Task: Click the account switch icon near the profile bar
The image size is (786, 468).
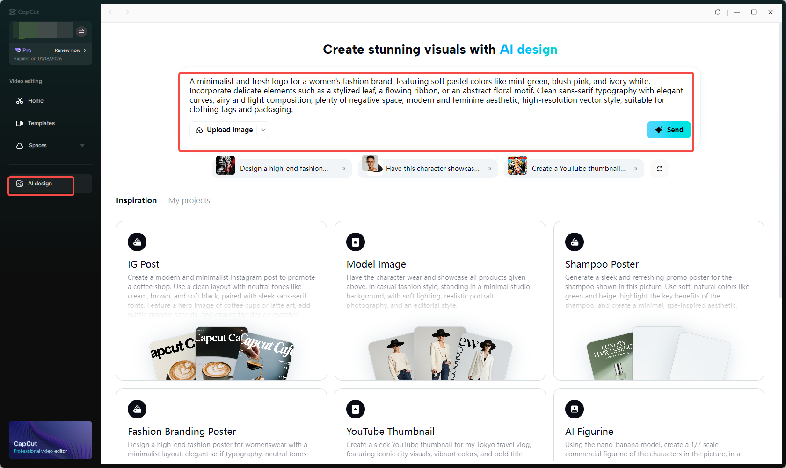Action: pos(81,31)
